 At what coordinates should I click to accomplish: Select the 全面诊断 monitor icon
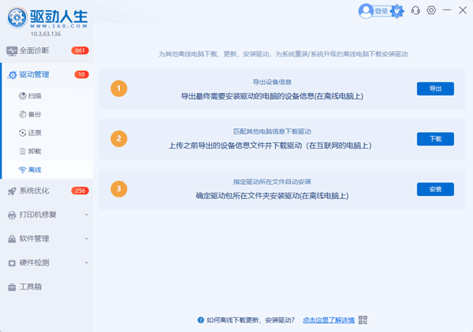point(12,51)
